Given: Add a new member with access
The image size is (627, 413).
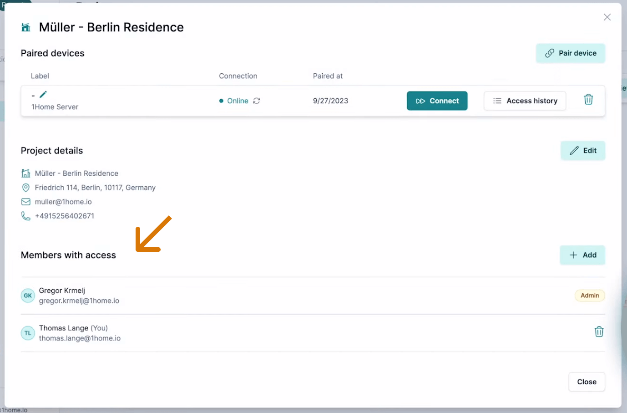Looking at the screenshot, I should coord(582,255).
